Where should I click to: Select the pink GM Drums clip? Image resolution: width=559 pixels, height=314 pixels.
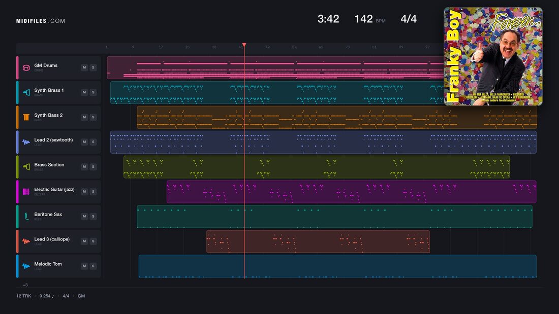click(x=275, y=67)
